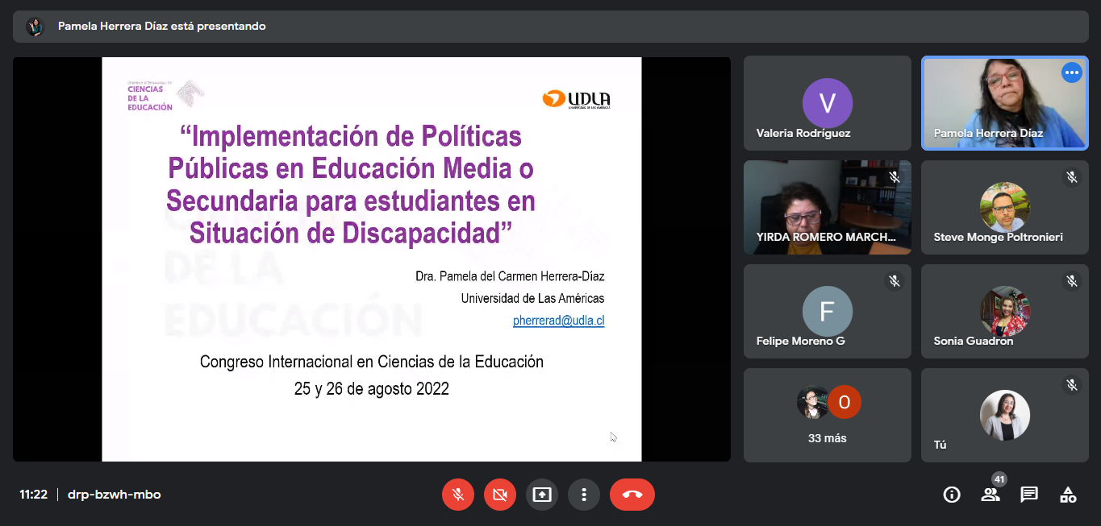This screenshot has height=526, width=1101.
Task: Toggle the camera off button
Action: 500,495
